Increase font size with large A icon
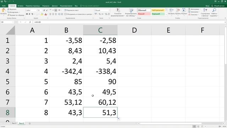The height and width of the screenshot is (128, 227). click(44, 10)
